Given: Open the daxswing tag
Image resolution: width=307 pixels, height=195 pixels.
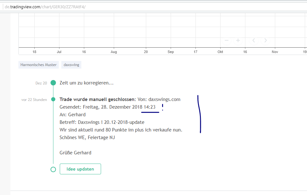Looking at the screenshot, I should 71,64.
